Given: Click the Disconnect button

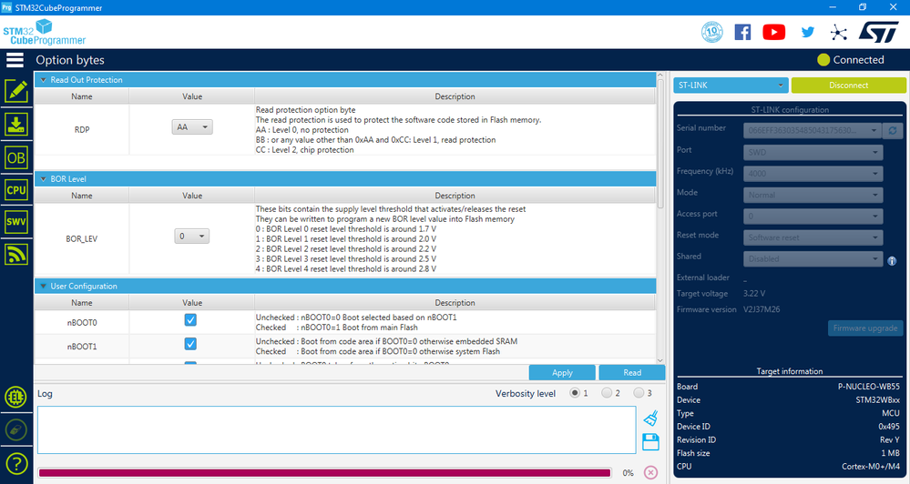Looking at the screenshot, I should (848, 86).
